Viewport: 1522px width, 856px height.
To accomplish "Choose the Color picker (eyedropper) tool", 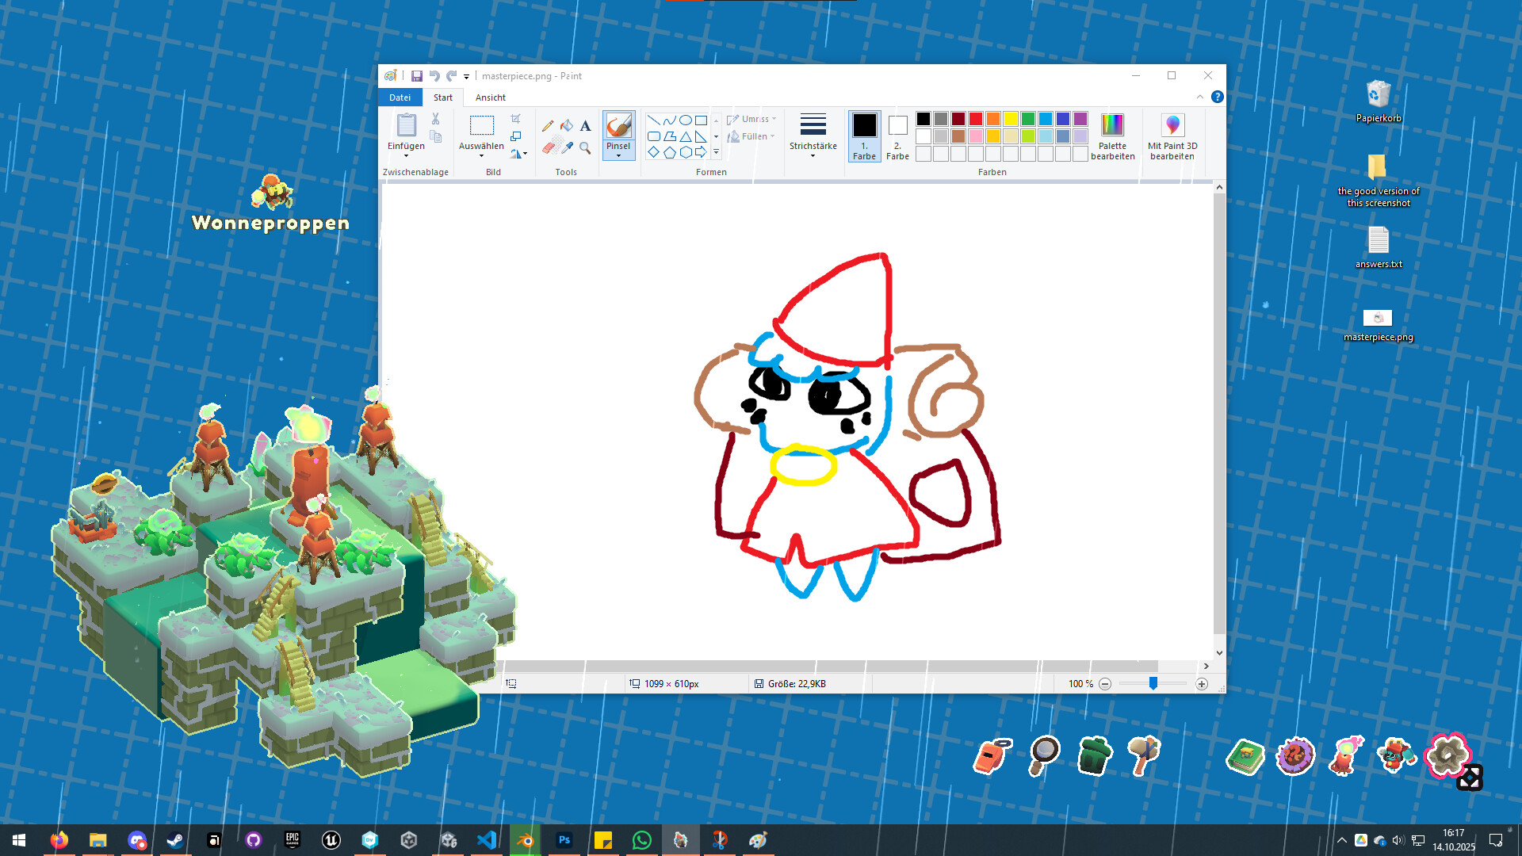I will (567, 149).
